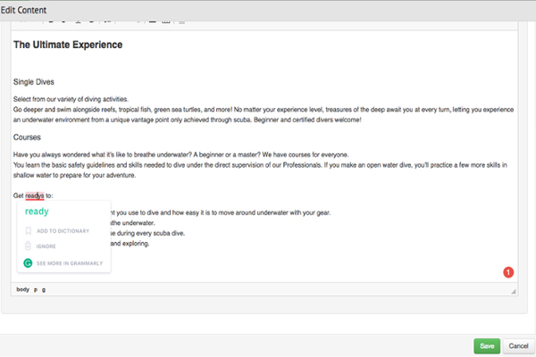Click the green Save button
536x357 pixels.
coord(487,346)
